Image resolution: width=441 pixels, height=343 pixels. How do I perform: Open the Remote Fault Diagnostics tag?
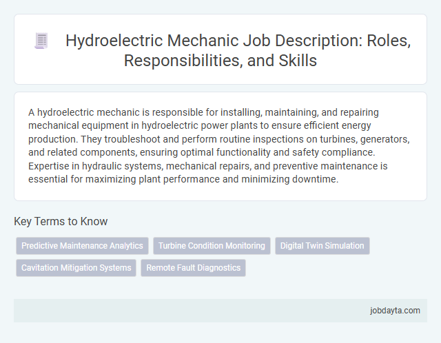[x=193, y=268]
